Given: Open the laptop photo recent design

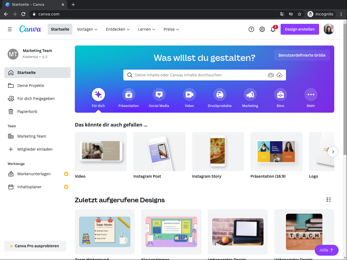Looking at the screenshot, I should pyautogui.click(x=238, y=232).
